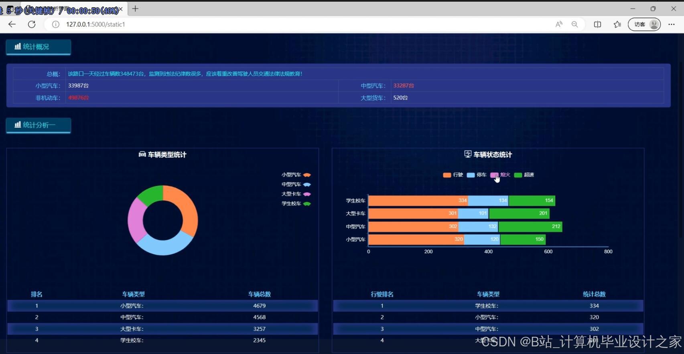The image size is (684, 354).
Task: Click the 学生校车 blue bar showing 134
Action: [488, 201]
